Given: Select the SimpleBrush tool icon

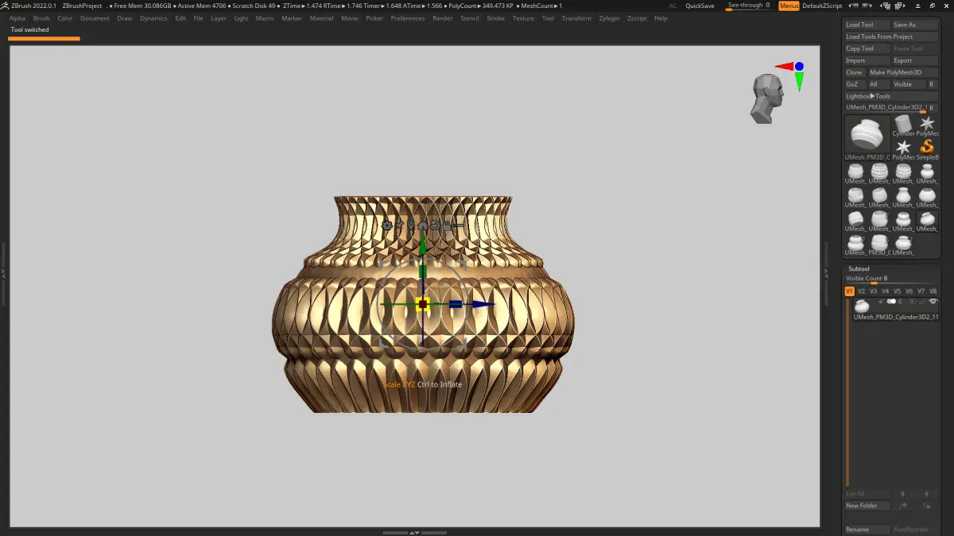Looking at the screenshot, I should click(927, 148).
